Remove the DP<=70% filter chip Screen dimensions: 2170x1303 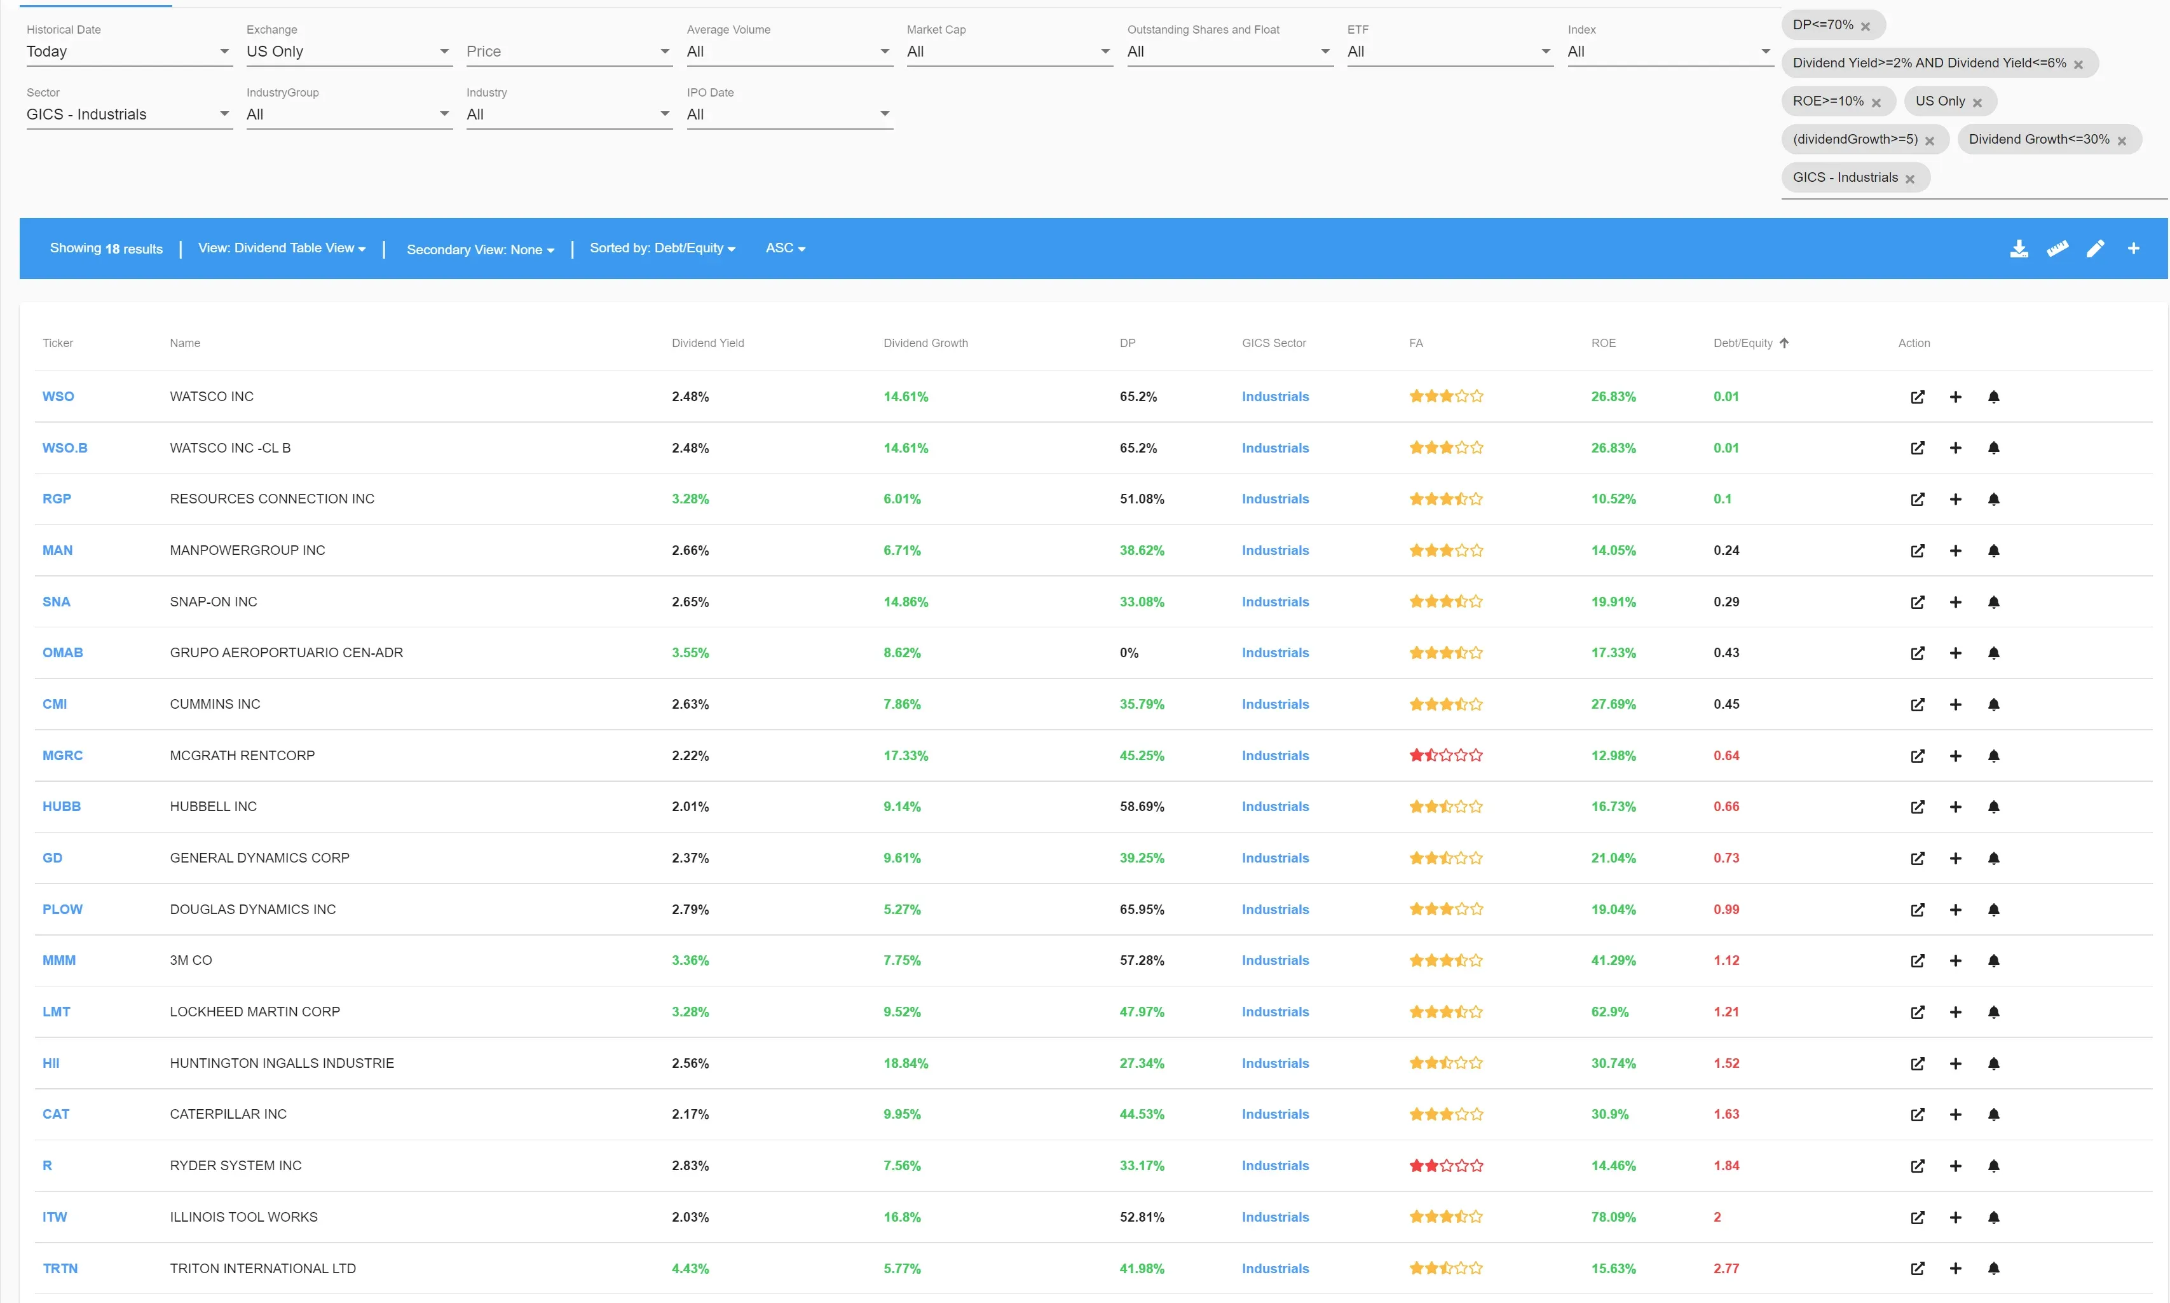tap(1866, 26)
